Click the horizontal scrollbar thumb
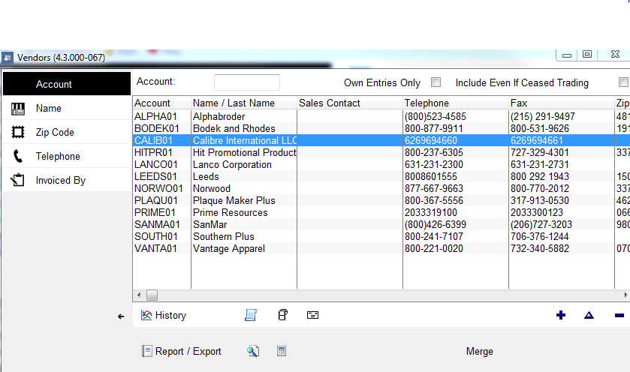This screenshot has width=630, height=372. click(x=152, y=295)
